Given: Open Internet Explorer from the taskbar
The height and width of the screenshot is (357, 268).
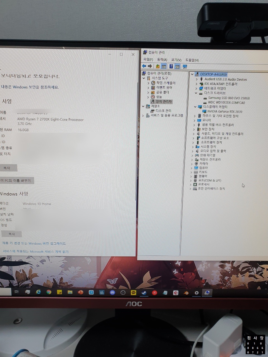Looking at the screenshot, I should (x=38, y=292).
